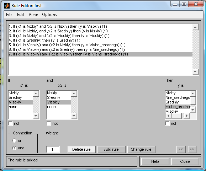This screenshot has height=171, width=206.
Task: Choose Sredniy in the y output list
Action: [x=178, y=102]
